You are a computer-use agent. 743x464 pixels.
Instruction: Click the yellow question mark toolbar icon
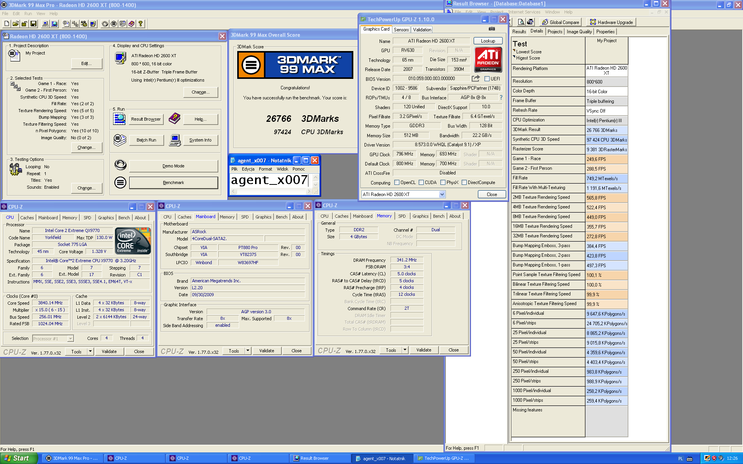click(x=140, y=24)
